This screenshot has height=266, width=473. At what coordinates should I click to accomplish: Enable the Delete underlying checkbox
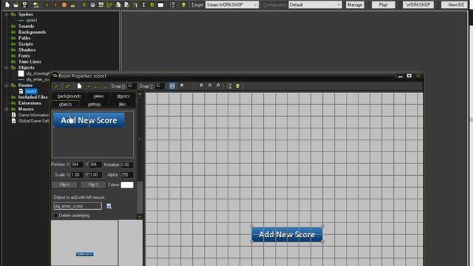pos(55,216)
